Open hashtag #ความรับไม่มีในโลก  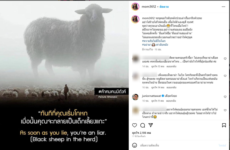tap(154, 41)
